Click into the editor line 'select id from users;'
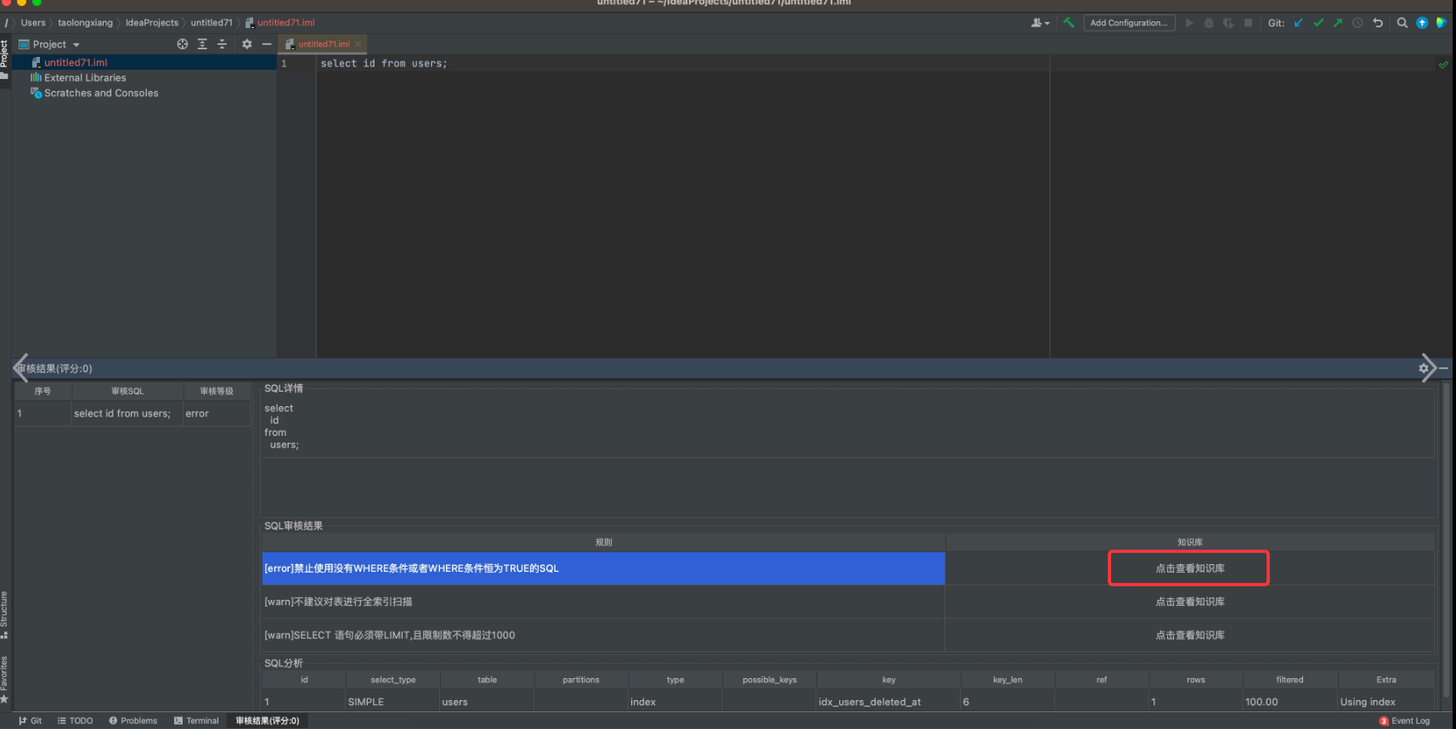 click(384, 64)
